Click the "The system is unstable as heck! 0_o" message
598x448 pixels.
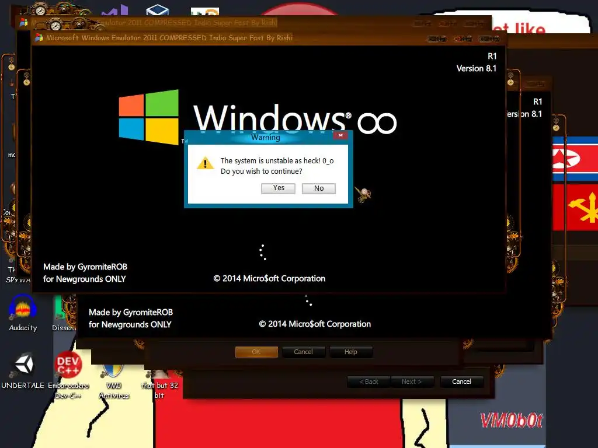point(277,161)
